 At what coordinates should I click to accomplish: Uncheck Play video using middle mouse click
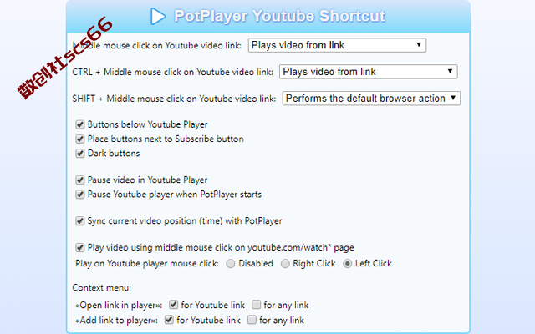pos(80,247)
